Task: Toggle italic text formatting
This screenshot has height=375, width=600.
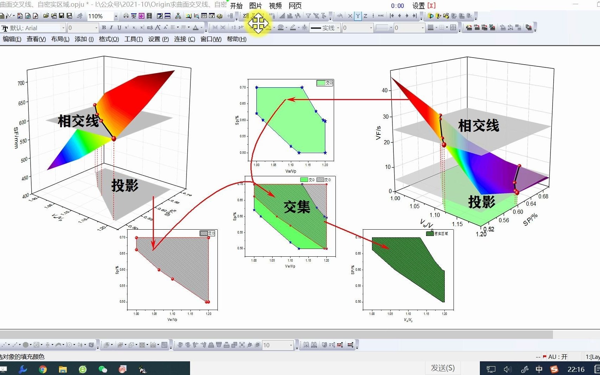Action: click(x=111, y=27)
